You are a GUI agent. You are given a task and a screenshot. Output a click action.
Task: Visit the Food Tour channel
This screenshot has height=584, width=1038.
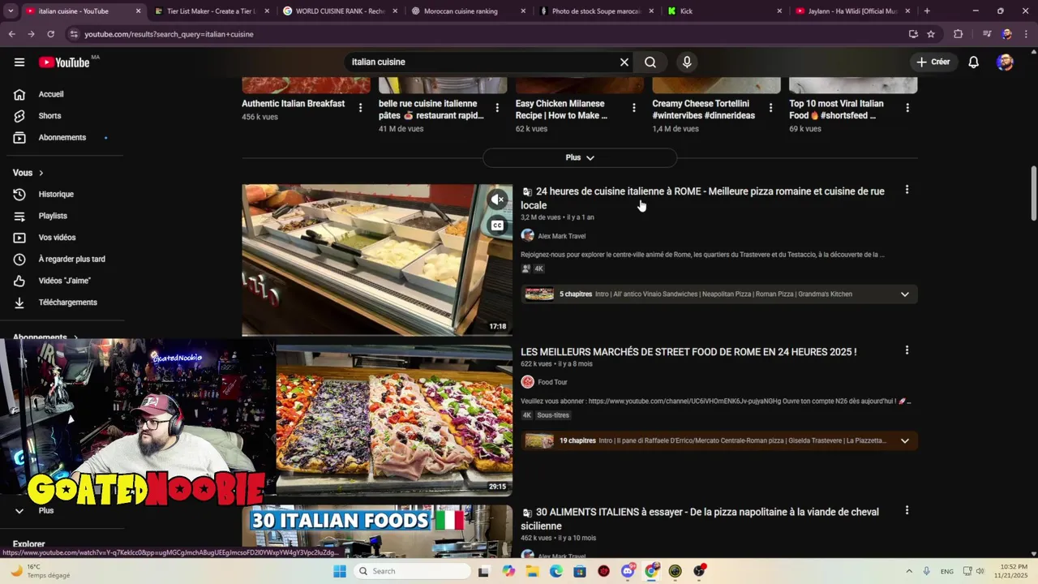pyautogui.click(x=552, y=382)
